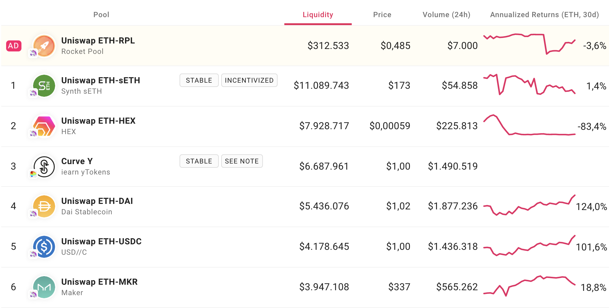The width and height of the screenshot is (614, 308).
Task: Open the Uniswap ETH-MKR pool link
Action: 99,282
